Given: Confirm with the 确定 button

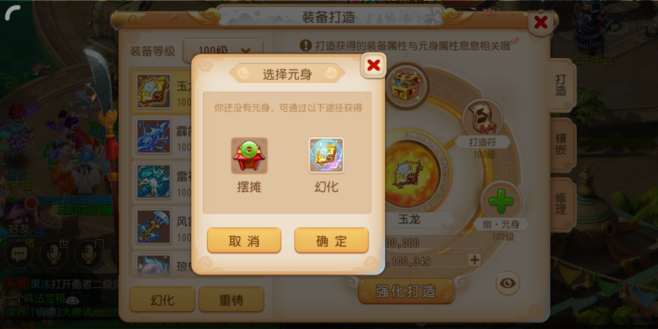Looking at the screenshot, I should tap(331, 241).
